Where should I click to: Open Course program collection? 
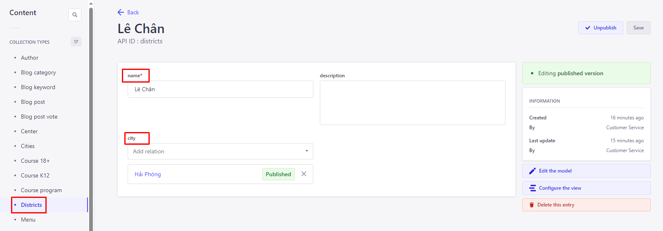pyautogui.click(x=41, y=190)
